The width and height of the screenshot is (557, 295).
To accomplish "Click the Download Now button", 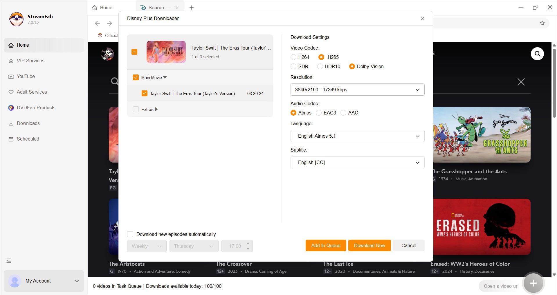I will [369, 245].
